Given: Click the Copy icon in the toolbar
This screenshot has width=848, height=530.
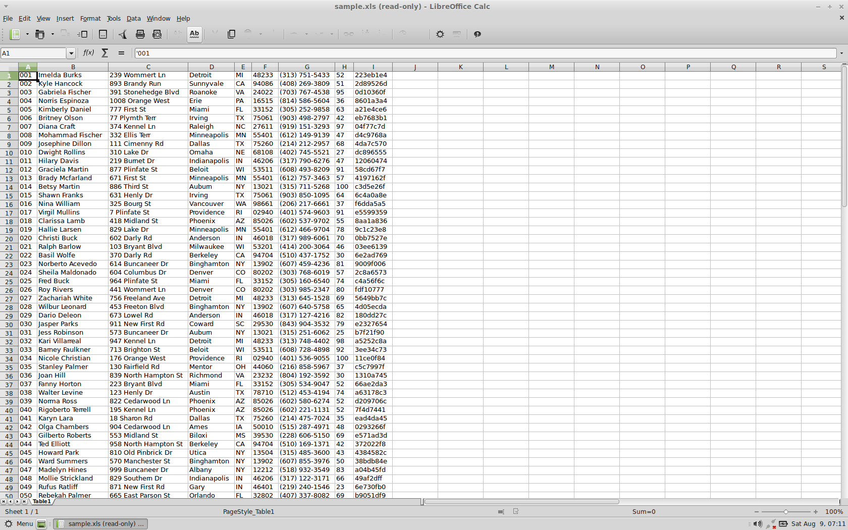Looking at the screenshot, I should 232,34.
